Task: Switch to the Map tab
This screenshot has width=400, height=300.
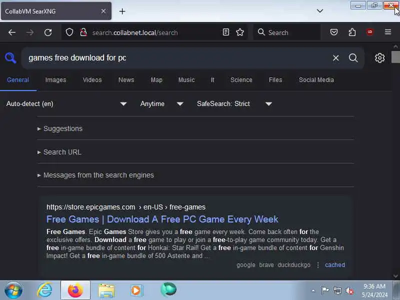Action: 156,80
